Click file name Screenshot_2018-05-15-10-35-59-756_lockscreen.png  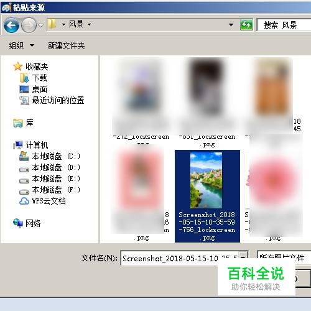(x=207, y=226)
